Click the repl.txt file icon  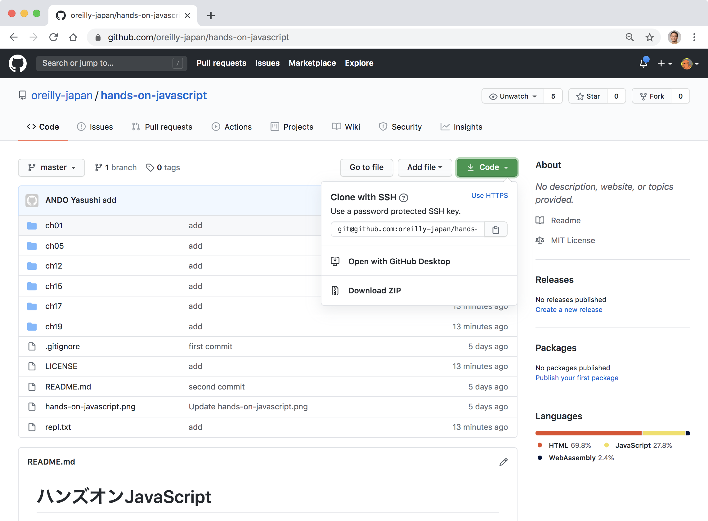point(32,427)
